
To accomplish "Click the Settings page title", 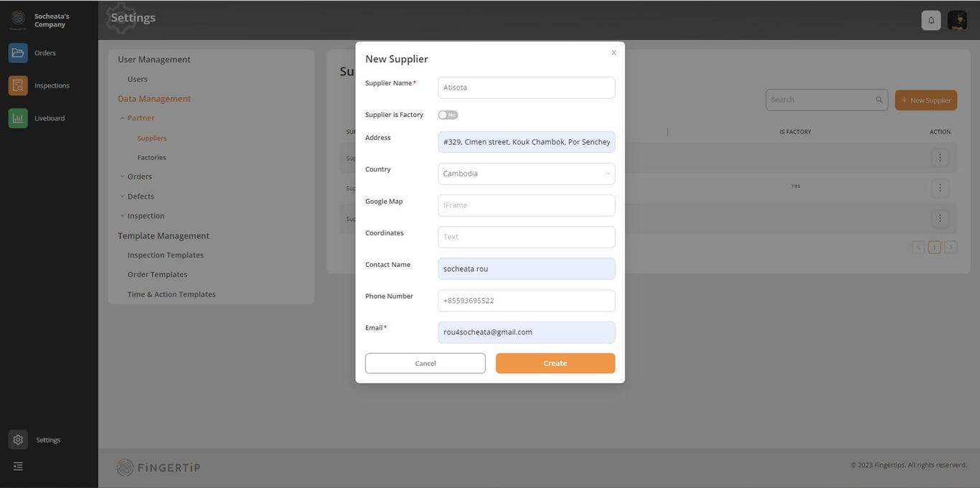I will point(133,18).
